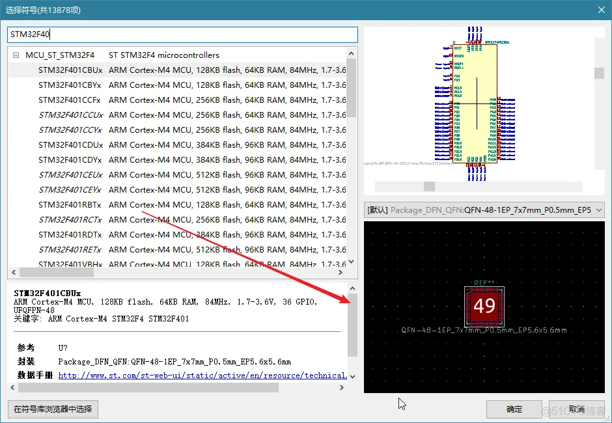Click details panel horizontal scrollbar thumb
The width and height of the screenshot is (612, 423).
(148, 387)
